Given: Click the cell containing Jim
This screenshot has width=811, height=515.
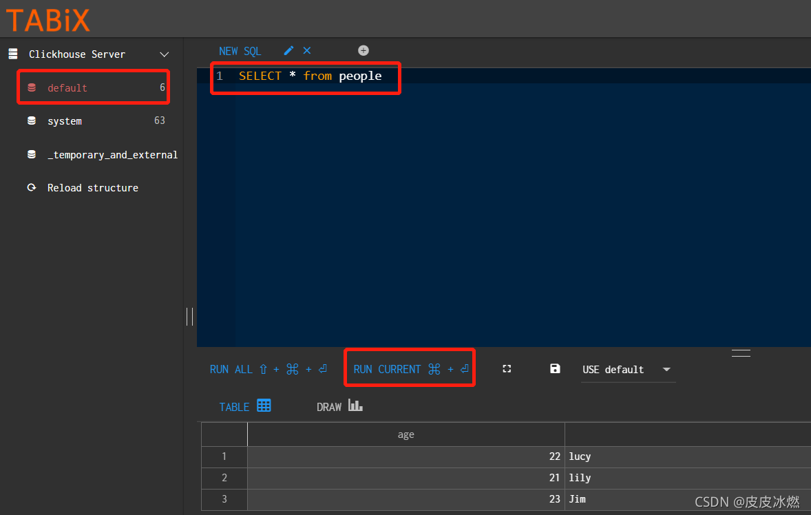Looking at the screenshot, I should [x=688, y=499].
